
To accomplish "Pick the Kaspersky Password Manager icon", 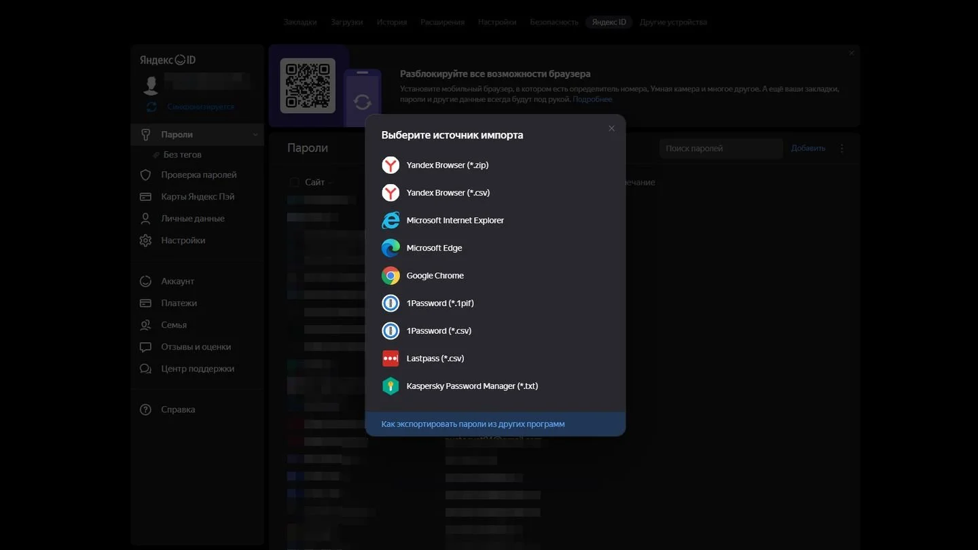I will [x=391, y=386].
